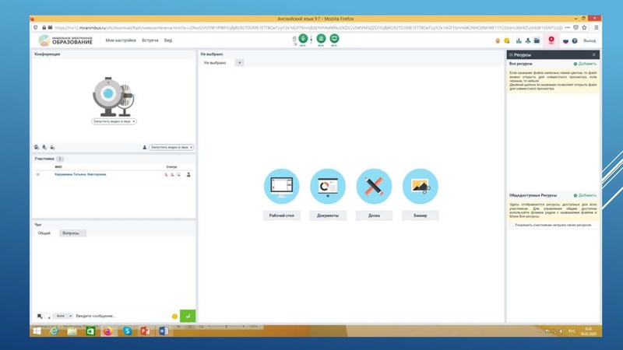Image resolution: width=623 pixels, height=350 pixels.
Task: Toggle the green microphone button
Action: pyautogui.click(x=303, y=38)
